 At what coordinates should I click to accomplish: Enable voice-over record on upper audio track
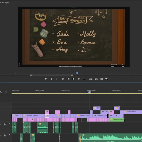(x=5, y=124)
